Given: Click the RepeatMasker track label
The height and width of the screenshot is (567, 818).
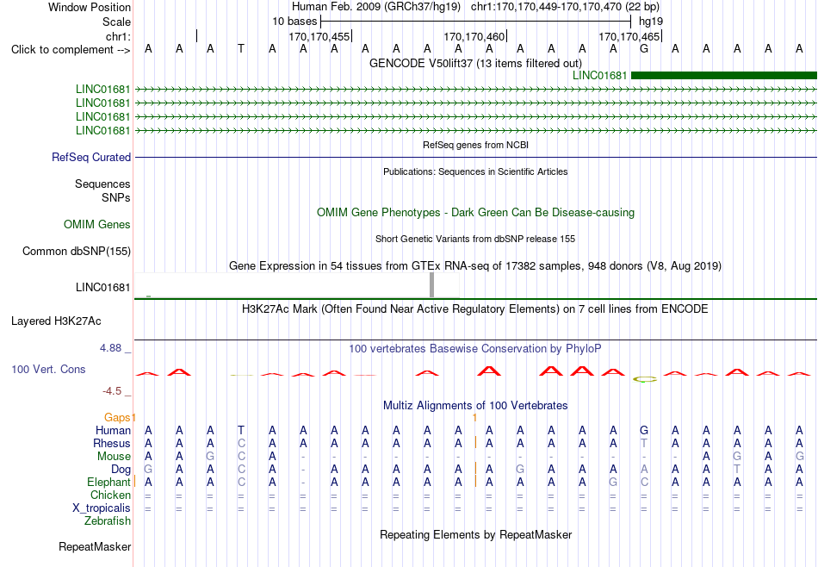Looking at the screenshot, I should [x=95, y=546].
